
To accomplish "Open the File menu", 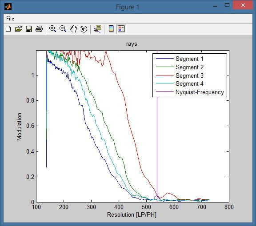I will click(10, 19).
